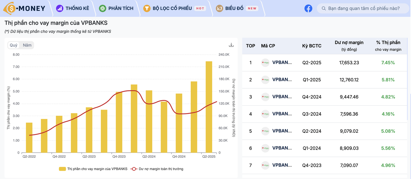Image resolution: width=411 pixels, height=179 pixels.
Task: Click the % Thị phần column header
Action: tap(388, 46)
